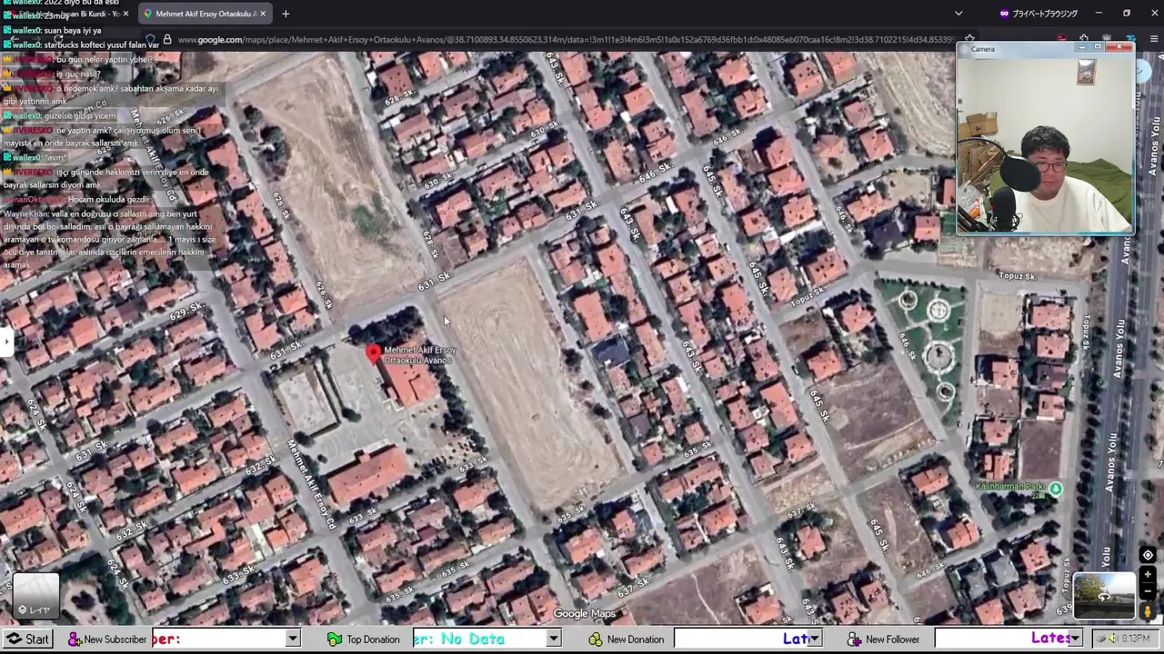Expand the side panel arrow on left edge
Image resolution: width=1164 pixels, height=654 pixels.
coord(6,342)
